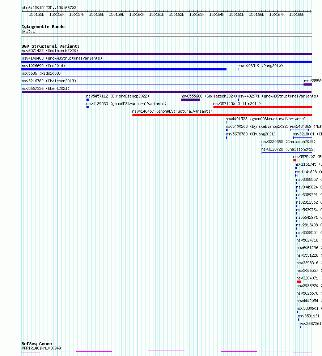This screenshot has width=322, height=356.
Task: Select the 6q25.1 cytogenetic band label
Action: (28, 31)
